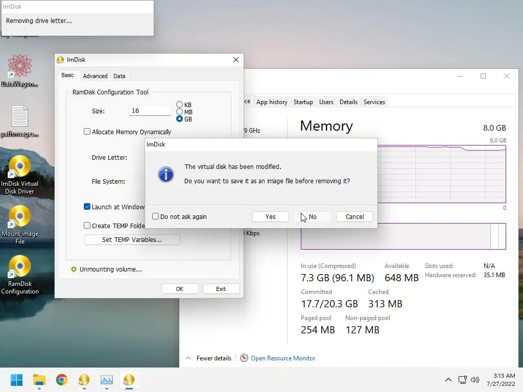Click the 17.7/20.3 GB Committed value

pos(329,304)
